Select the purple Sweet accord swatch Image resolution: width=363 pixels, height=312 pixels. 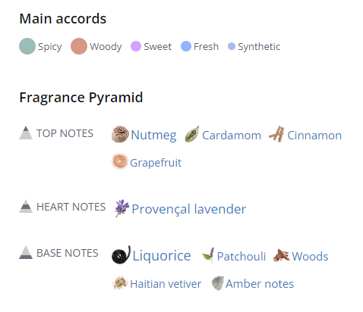click(x=136, y=46)
